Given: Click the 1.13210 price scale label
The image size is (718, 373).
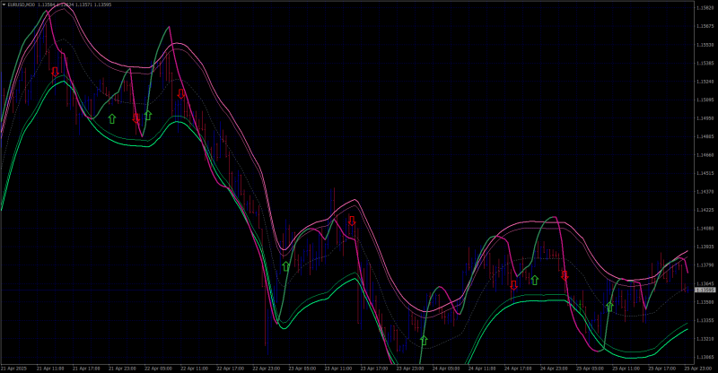Looking at the screenshot, I should tap(705, 339).
